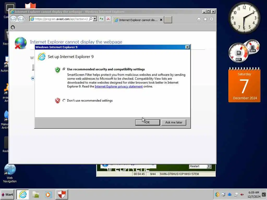This screenshot has height=200, width=267.
Task: Click the red shield X icon
Action: 58,101
